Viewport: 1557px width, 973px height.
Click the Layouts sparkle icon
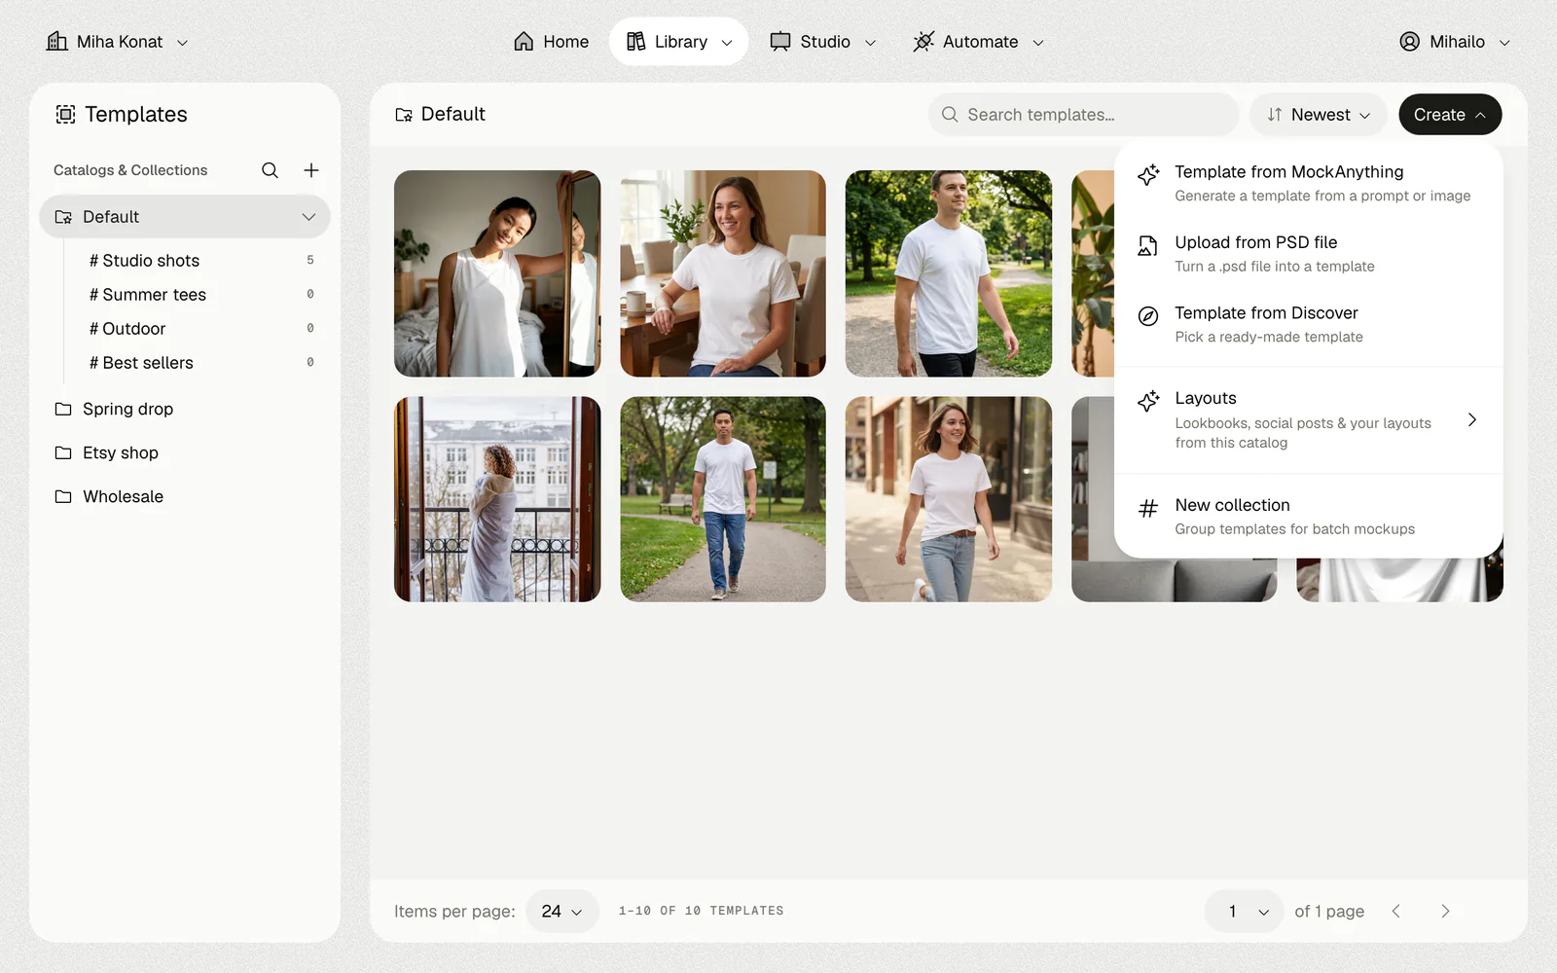(1148, 401)
